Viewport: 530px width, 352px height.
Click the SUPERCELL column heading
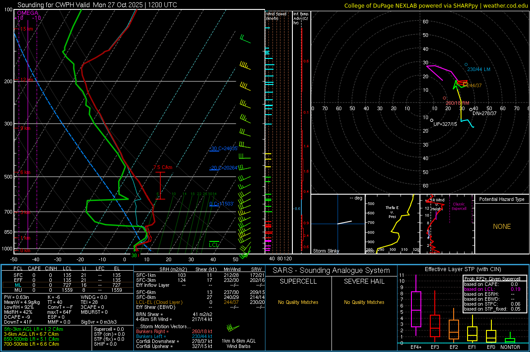point(298,281)
